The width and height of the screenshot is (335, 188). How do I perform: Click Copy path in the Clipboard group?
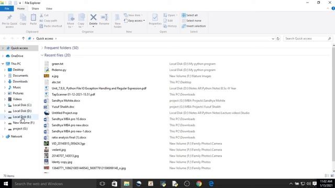[x=48, y=21]
